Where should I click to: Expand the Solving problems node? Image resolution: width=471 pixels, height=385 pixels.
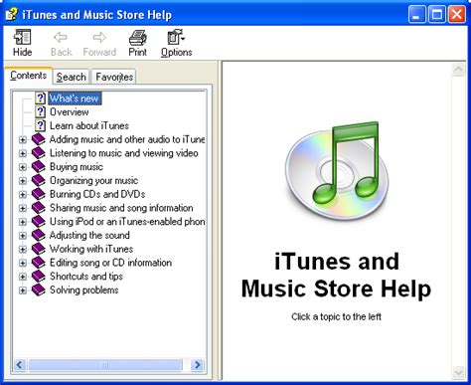coord(23,290)
